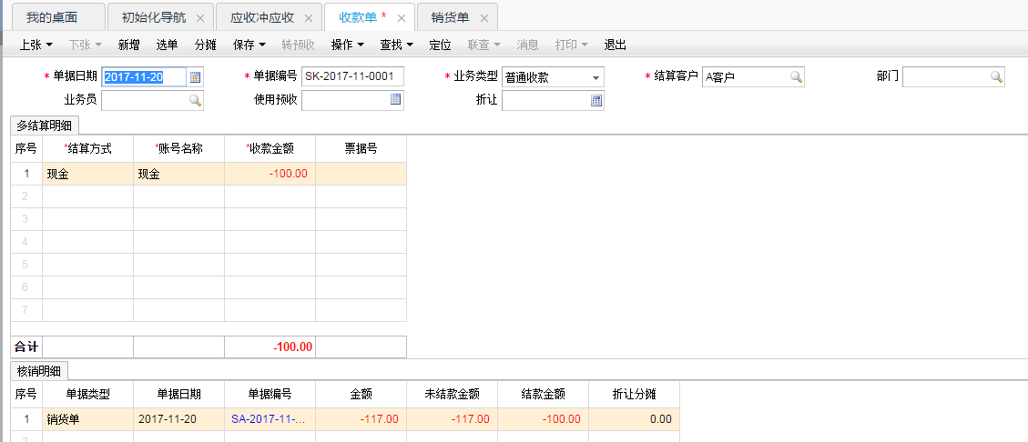The width and height of the screenshot is (1028, 442).
Task: Close the 销货单 tab
Action: point(483,18)
